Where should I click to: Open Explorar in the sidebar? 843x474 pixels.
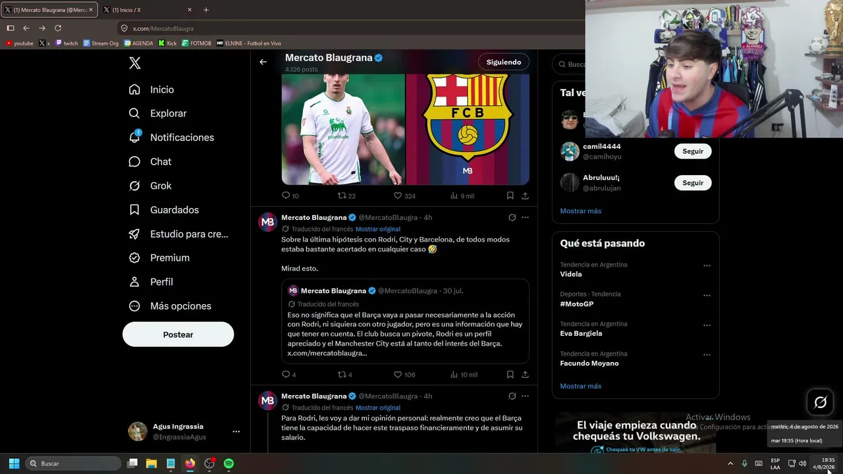(x=158, y=113)
